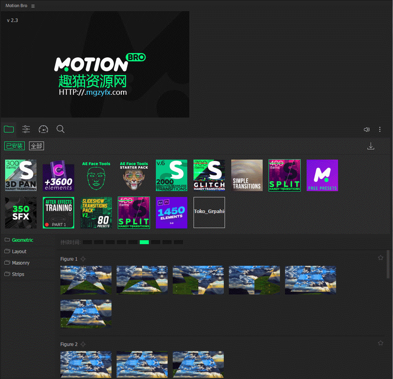Open the packs folder tab
Screen dimensions: 393x379
[9, 129]
